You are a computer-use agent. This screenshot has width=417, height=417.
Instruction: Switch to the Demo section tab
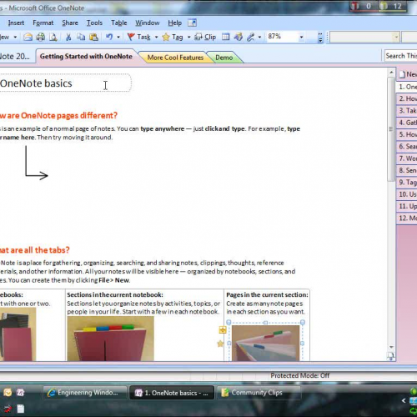click(224, 58)
